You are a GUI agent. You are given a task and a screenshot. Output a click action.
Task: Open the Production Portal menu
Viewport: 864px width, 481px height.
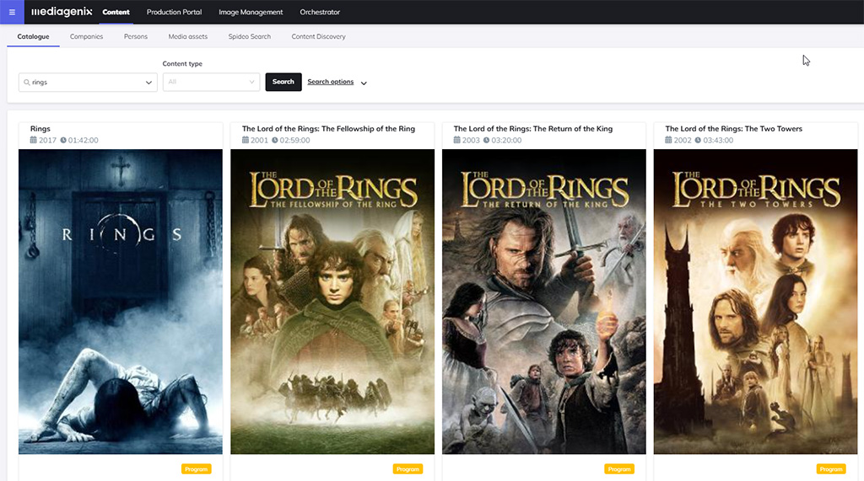pos(174,12)
